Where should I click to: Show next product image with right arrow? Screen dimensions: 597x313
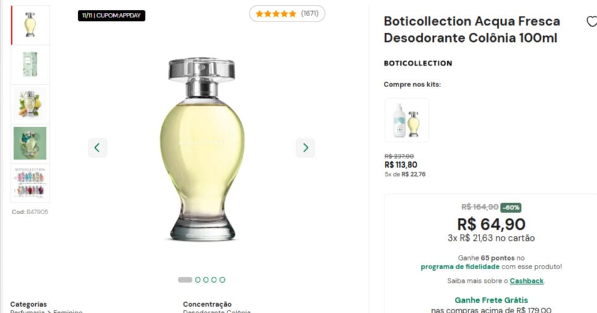[x=305, y=148]
